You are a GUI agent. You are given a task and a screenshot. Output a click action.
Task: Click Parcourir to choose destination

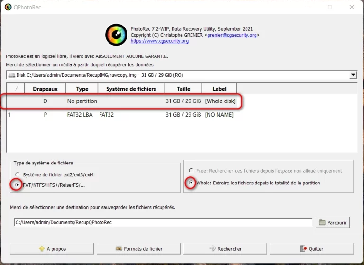pos(333,222)
